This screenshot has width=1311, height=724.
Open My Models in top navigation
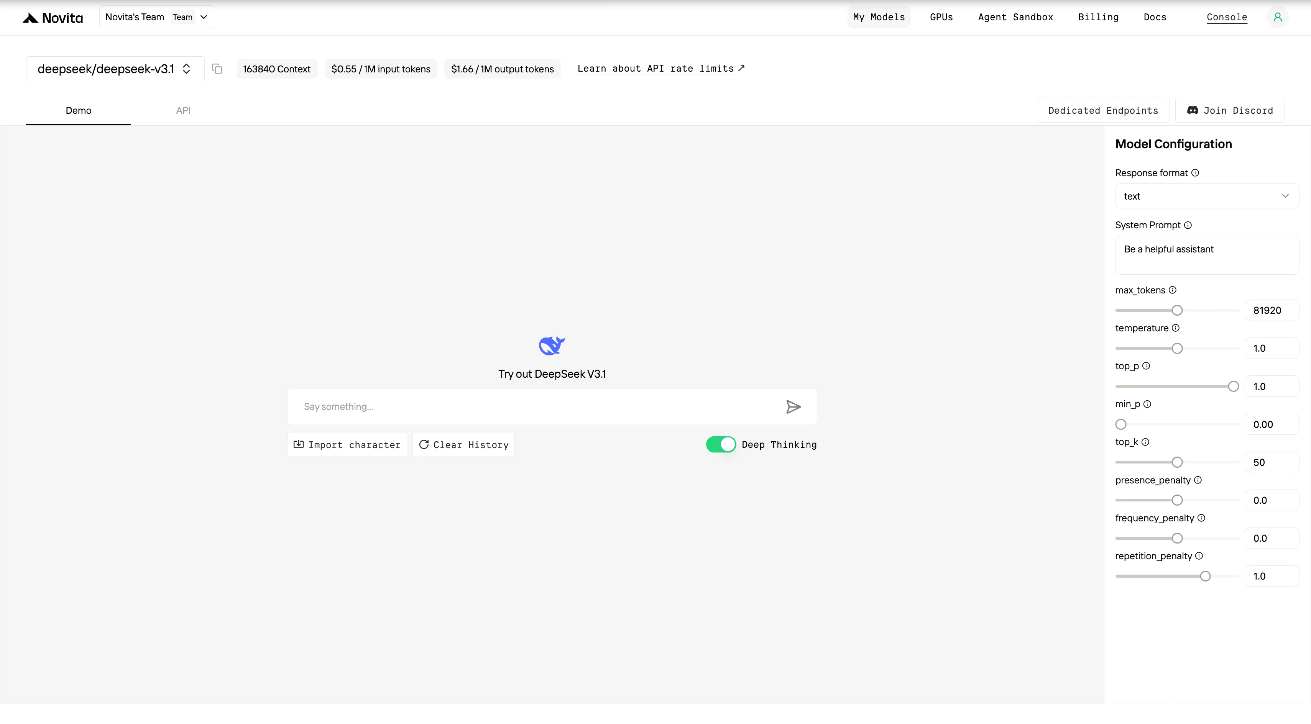pos(879,17)
